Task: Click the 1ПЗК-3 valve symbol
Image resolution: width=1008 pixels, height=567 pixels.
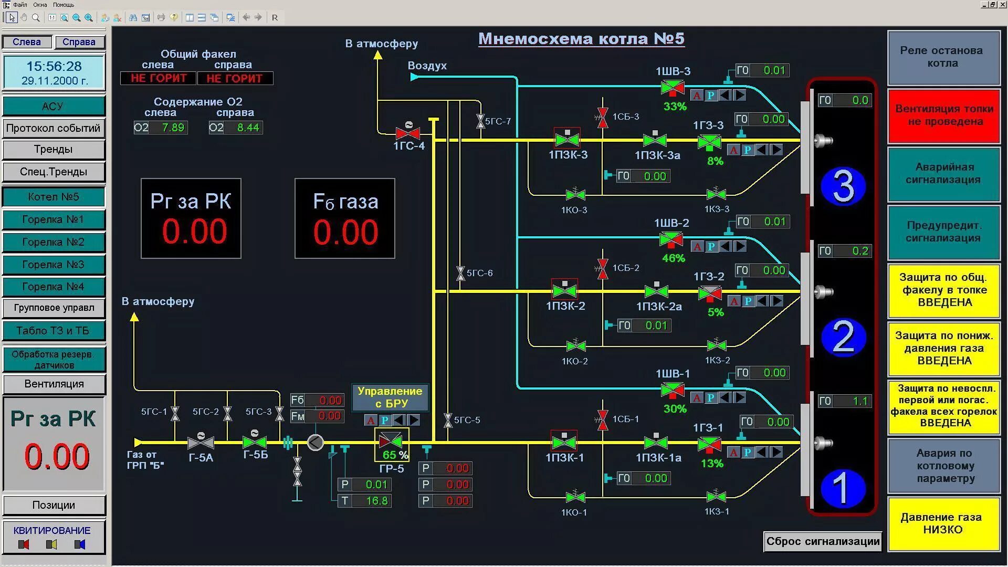Action: 567,140
